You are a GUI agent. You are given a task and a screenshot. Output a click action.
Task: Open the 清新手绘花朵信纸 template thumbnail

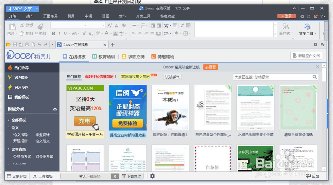tap(298, 108)
